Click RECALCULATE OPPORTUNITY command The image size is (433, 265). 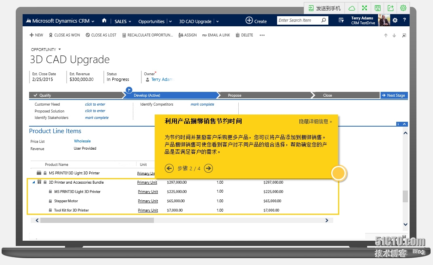click(147, 35)
